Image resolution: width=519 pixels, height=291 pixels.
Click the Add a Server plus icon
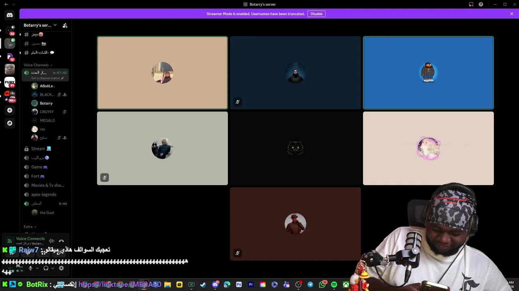pos(10,110)
